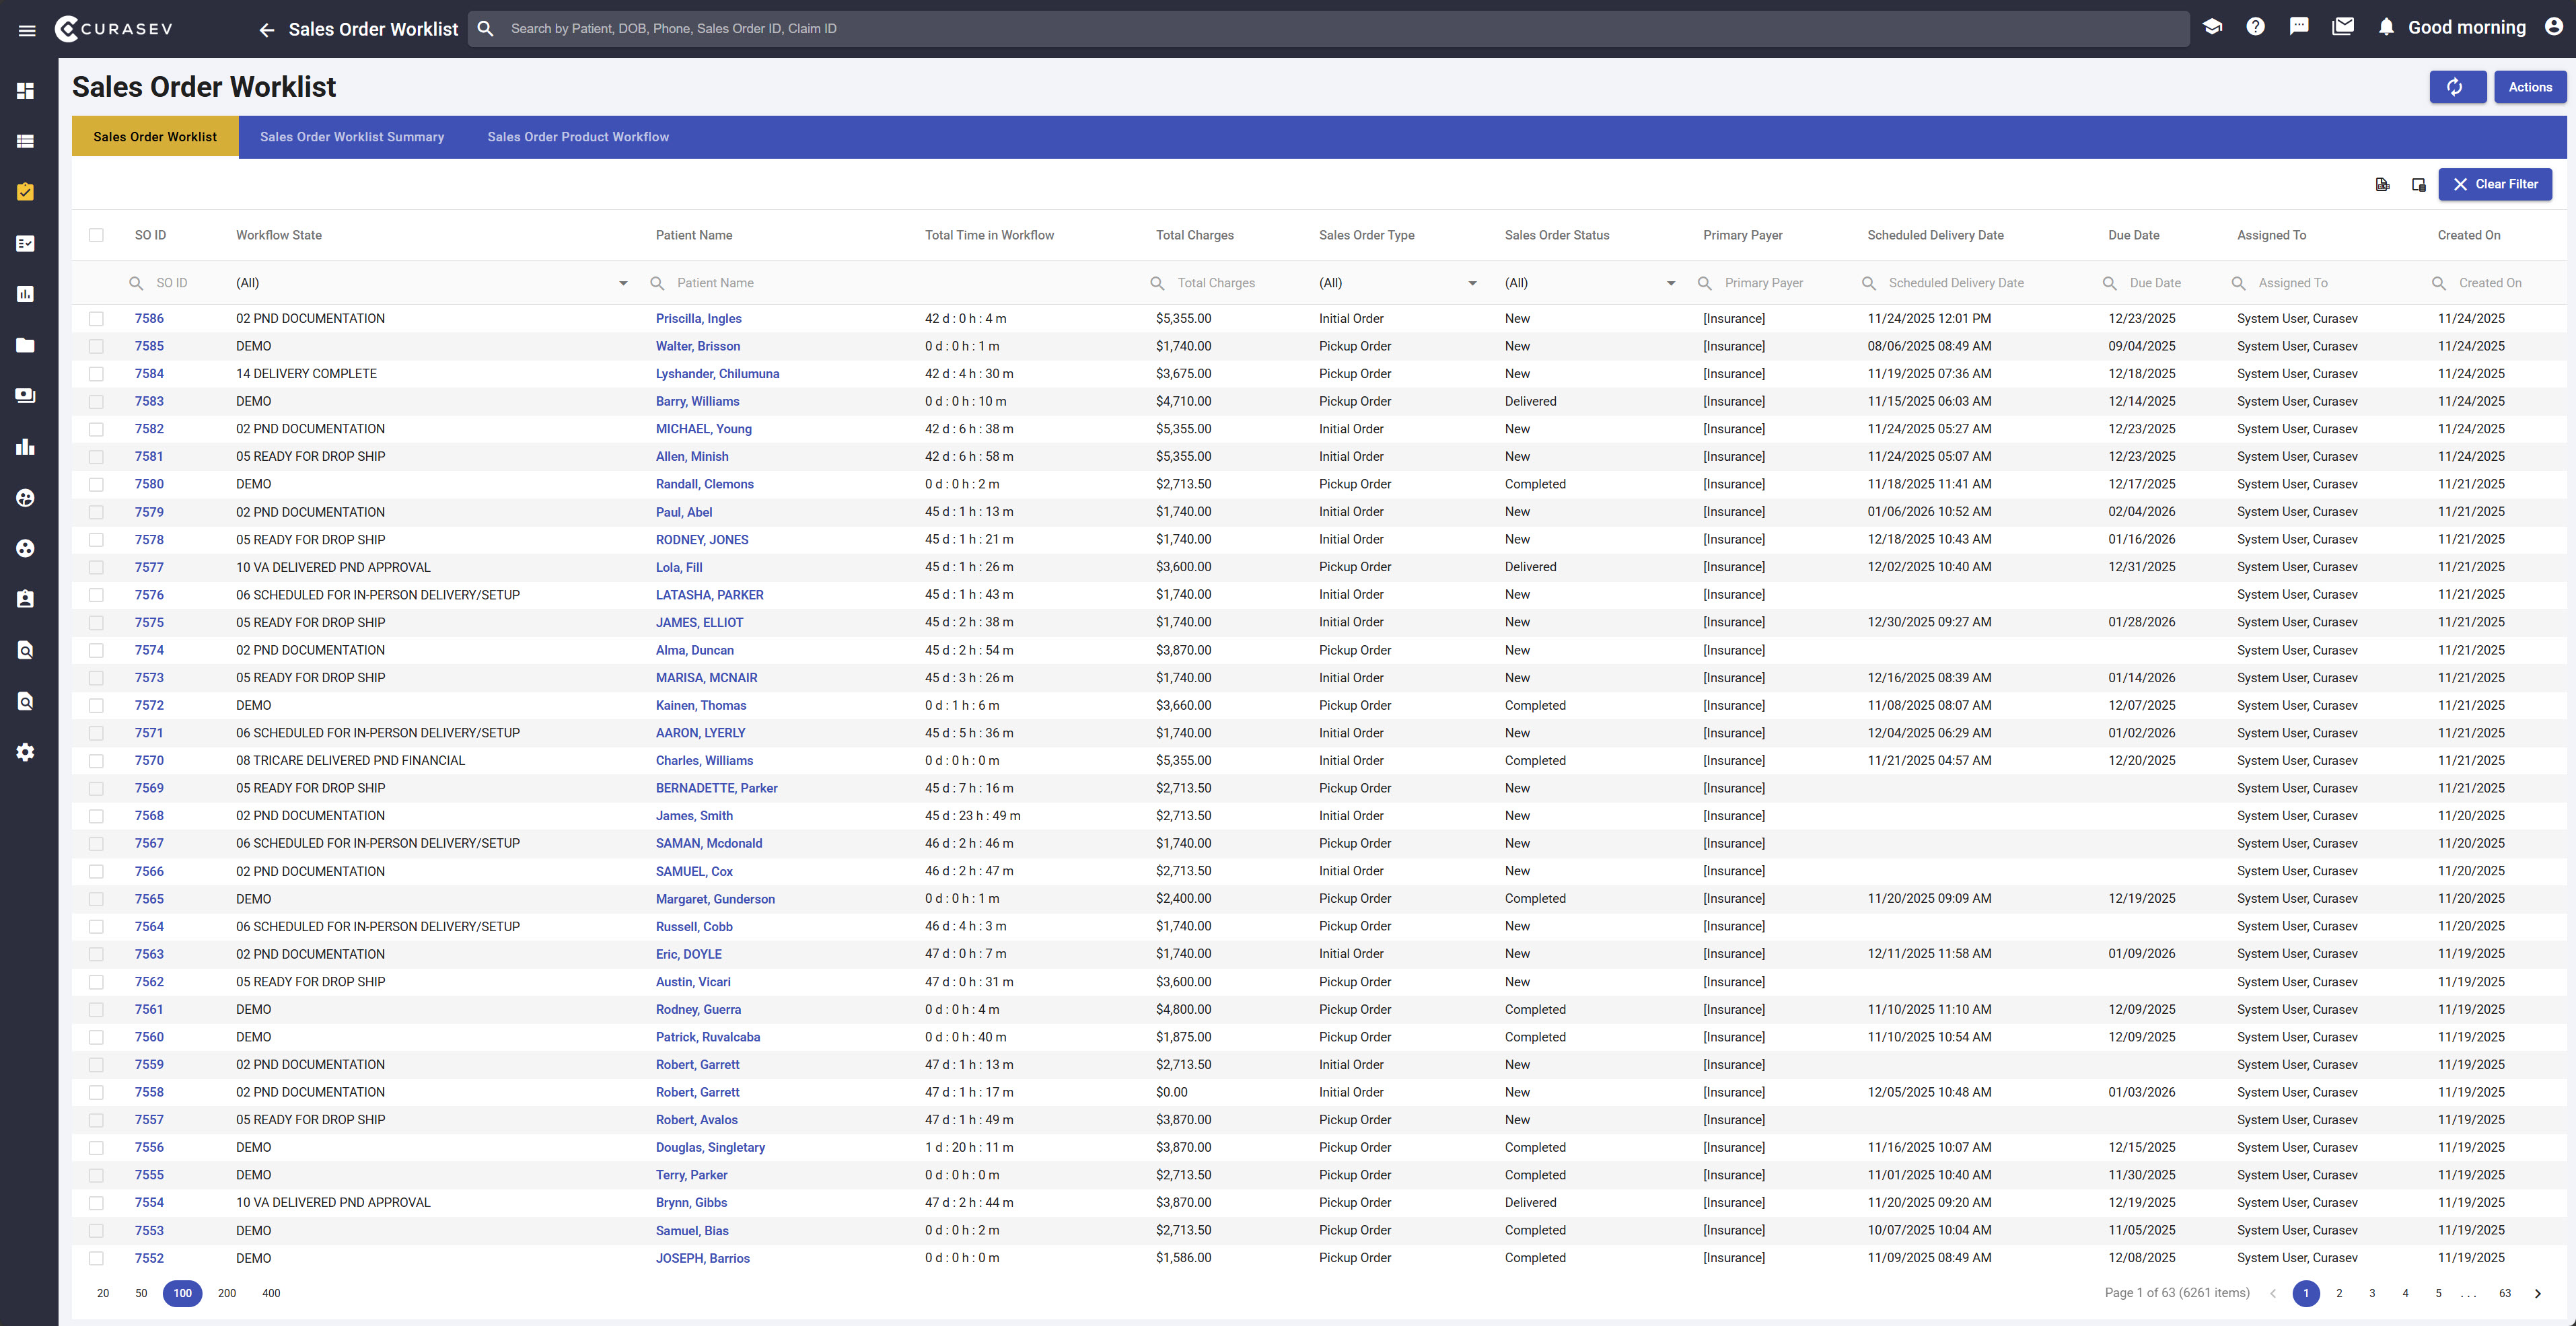Click the refresh worklist button
Viewport: 2576px width, 1326px height.
(x=2457, y=87)
